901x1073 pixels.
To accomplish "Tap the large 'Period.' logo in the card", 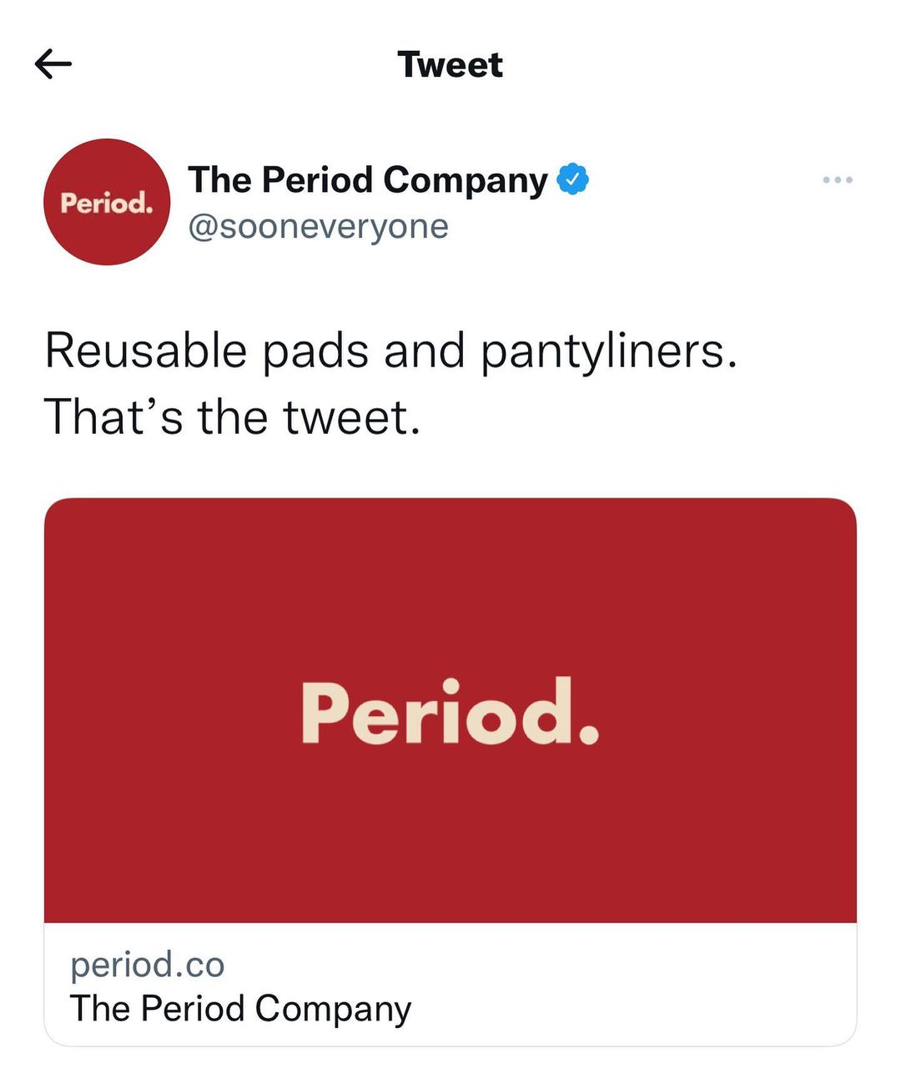I will 450,712.
